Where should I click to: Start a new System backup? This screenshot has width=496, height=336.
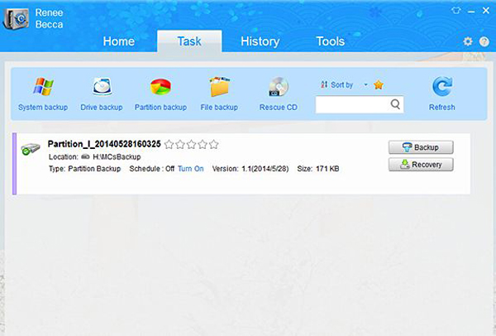point(41,93)
